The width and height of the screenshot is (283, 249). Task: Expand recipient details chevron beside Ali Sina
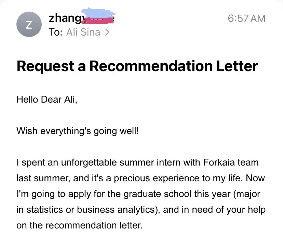(x=107, y=32)
